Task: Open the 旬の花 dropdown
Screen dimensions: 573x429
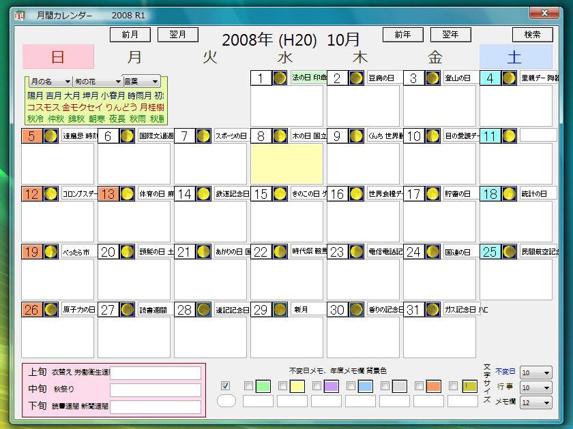Action: click(x=97, y=81)
